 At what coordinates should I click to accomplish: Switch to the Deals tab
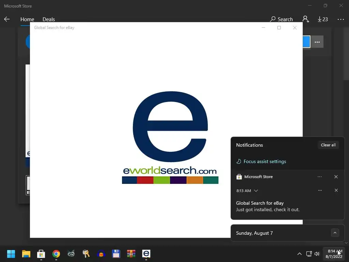[x=48, y=19]
